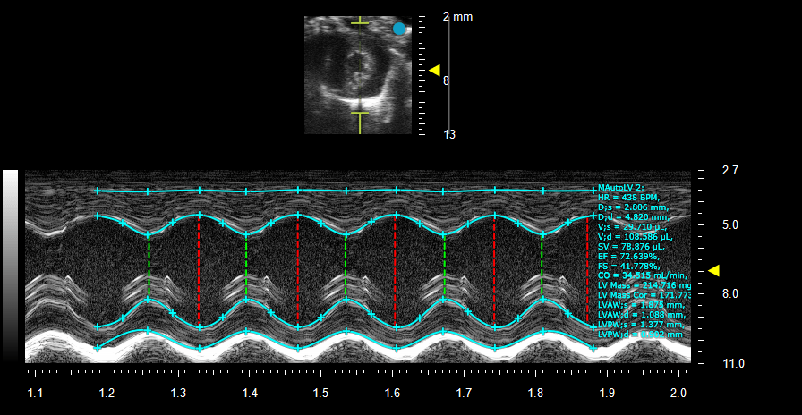Click the 13 label on the B-mode depth scale

(449, 134)
